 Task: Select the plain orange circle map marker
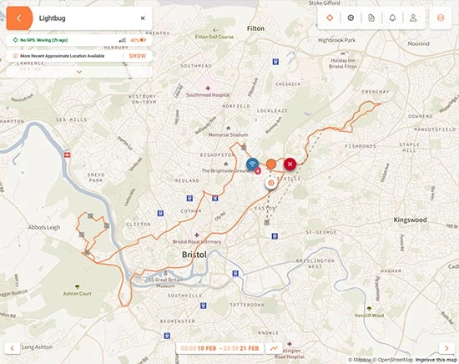[271, 164]
